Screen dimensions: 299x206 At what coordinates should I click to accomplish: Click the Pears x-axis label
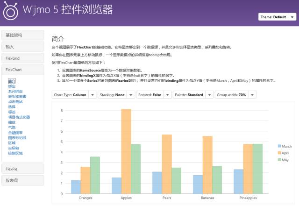167,198
